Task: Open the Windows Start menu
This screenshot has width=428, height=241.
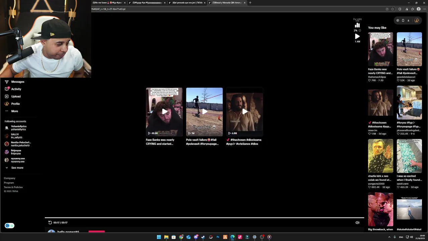Action: click(x=159, y=237)
